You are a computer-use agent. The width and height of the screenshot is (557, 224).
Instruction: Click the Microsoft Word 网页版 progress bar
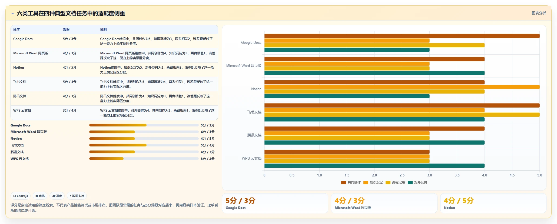[x=144, y=132]
